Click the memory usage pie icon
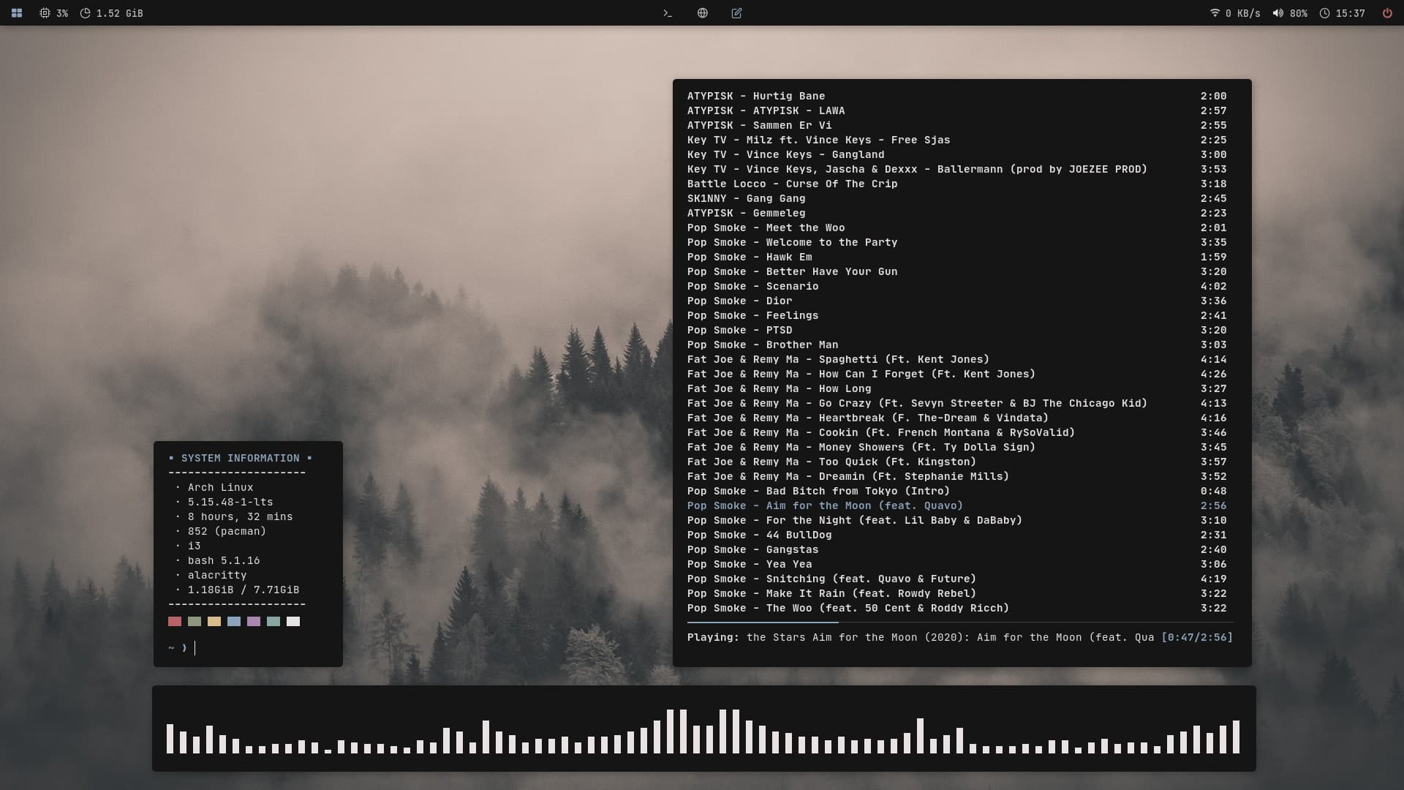1404x790 pixels. tap(85, 13)
